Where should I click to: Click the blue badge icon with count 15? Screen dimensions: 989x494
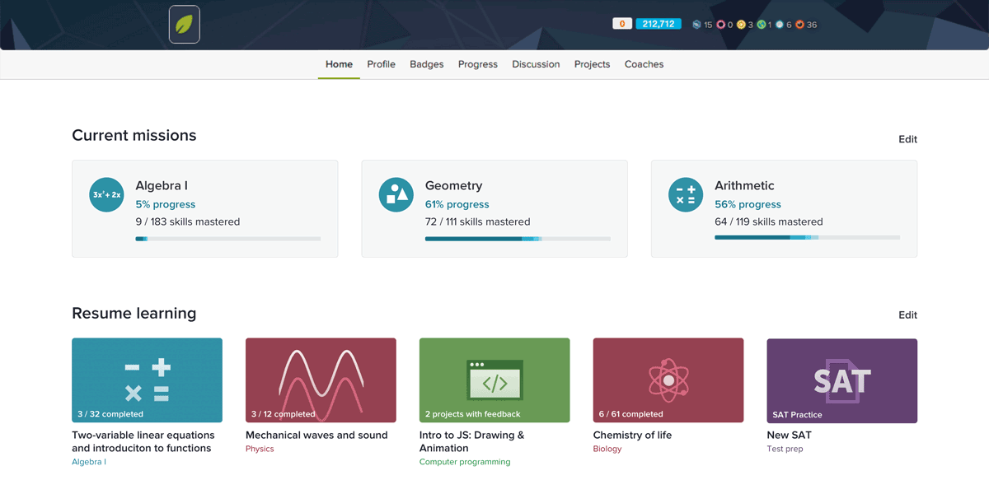pos(696,25)
